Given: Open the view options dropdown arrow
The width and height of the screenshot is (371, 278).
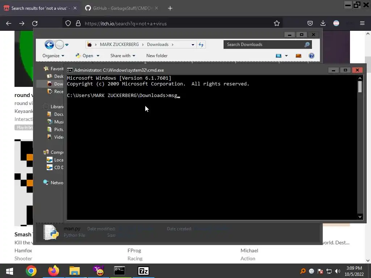Looking at the screenshot, I should point(286,56).
